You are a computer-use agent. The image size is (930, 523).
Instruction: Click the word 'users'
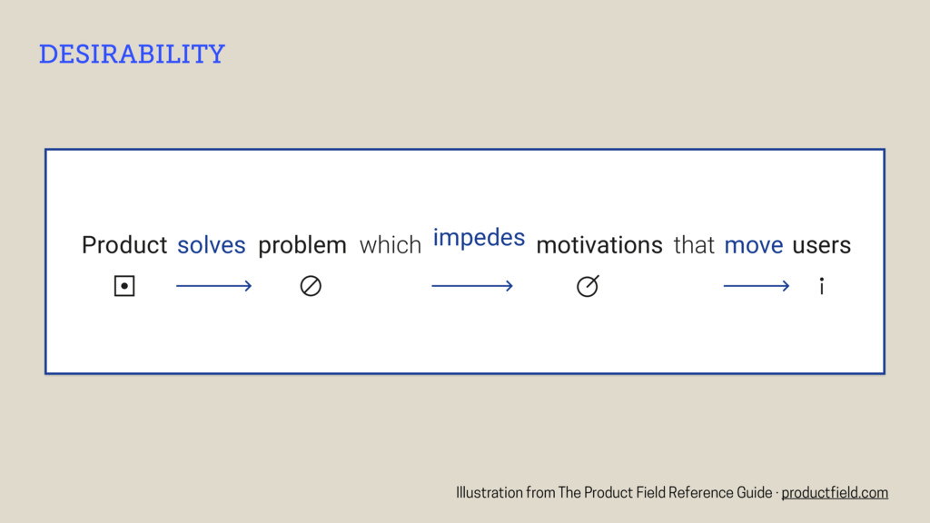click(x=821, y=245)
